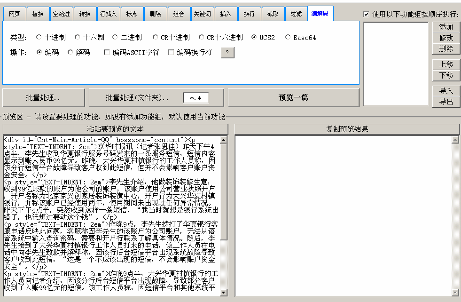Select the UCS2 encoding type
Viewport: 461px width, 302px height.
click(254, 38)
